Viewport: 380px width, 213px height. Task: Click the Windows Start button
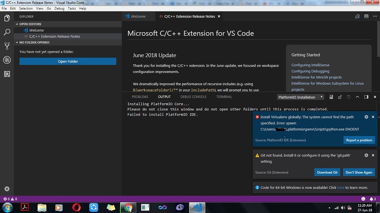click(x=7, y=207)
